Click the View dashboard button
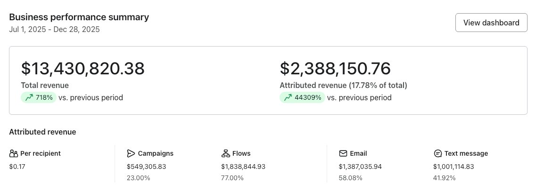Screen dimensions: 536x191 click(491, 23)
